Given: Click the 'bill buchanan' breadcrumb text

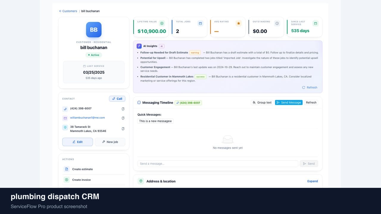Looking at the screenshot, I should 90,11.
